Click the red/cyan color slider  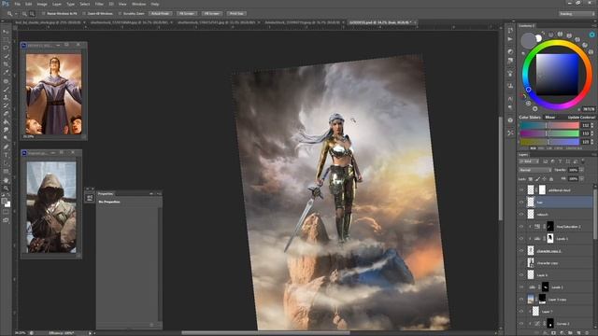tap(549, 125)
